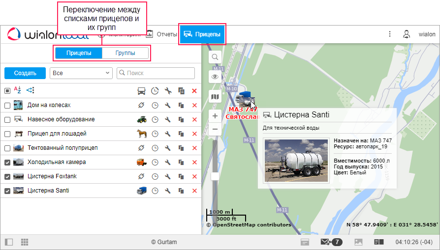Open wrench properties for Навесное оборудование
This screenshot has height=250, width=440.
(168, 119)
